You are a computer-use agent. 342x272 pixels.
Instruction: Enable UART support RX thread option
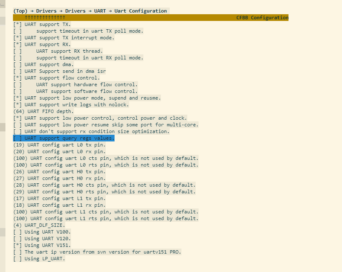click(x=17, y=51)
